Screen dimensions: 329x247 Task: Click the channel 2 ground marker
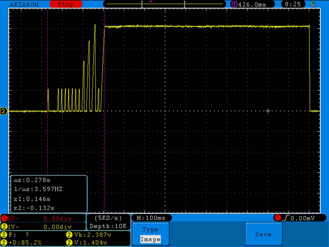[4, 111]
